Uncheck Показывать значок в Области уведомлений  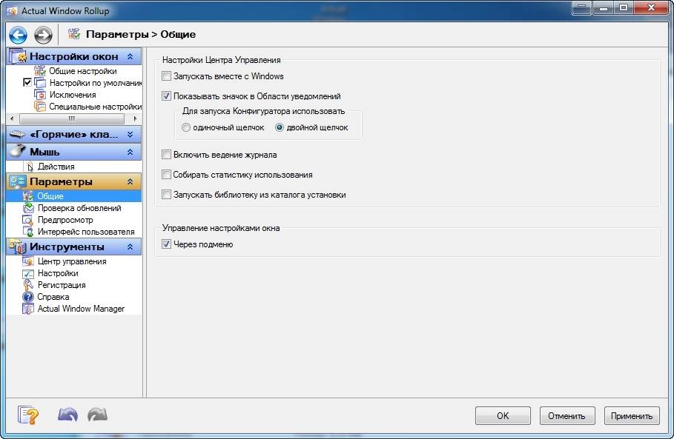[166, 96]
